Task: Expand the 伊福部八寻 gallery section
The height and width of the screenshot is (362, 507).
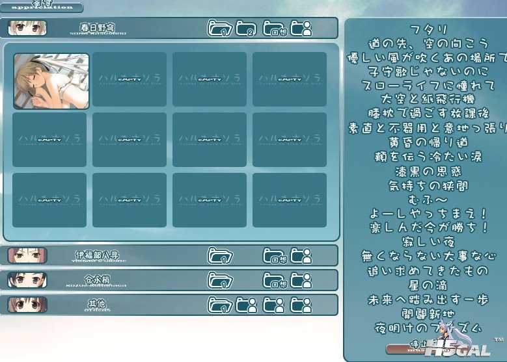Action: [x=169, y=255]
